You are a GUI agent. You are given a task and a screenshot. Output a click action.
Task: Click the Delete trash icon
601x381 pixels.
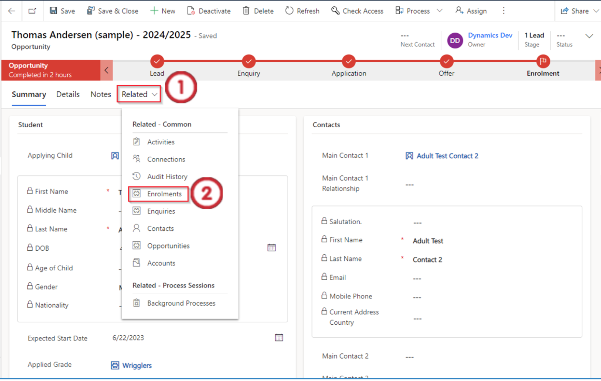(x=246, y=11)
